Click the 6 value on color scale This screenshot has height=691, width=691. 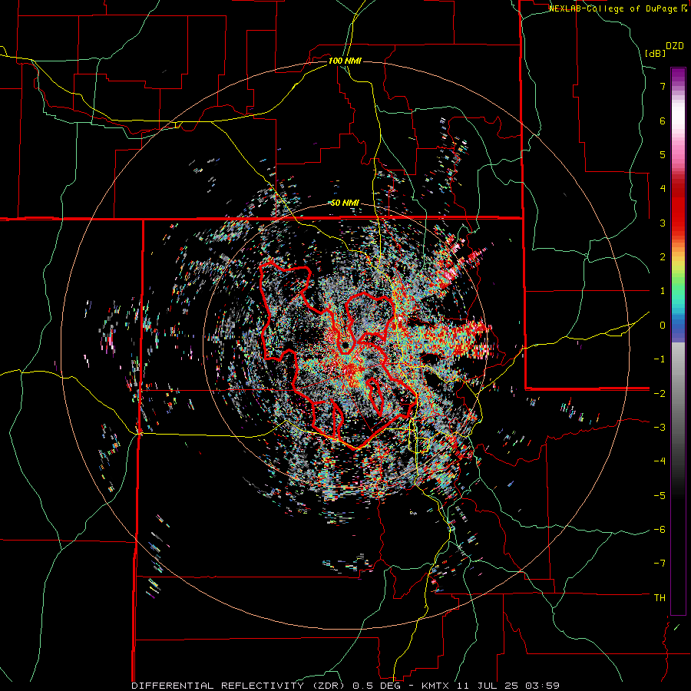coord(663,121)
